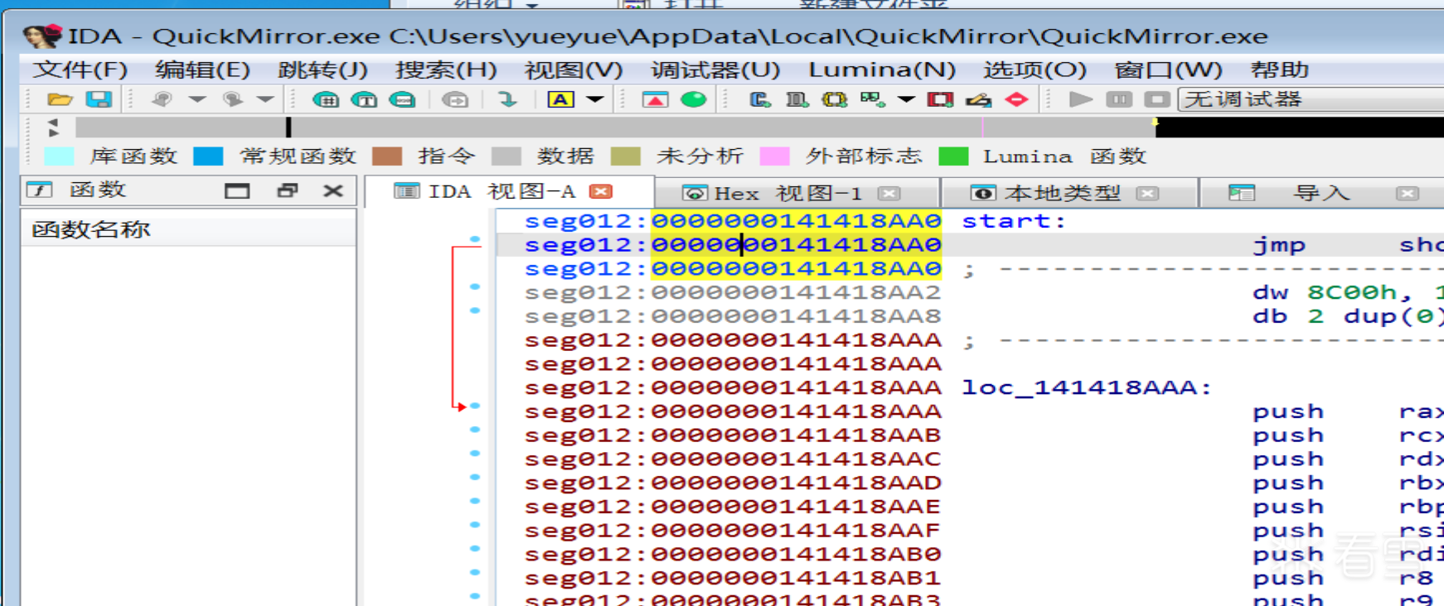Open the 无调试器 debugger selector
This screenshot has width=1444, height=606.
(1311, 100)
